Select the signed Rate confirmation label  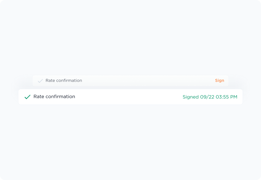pos(54,96)
